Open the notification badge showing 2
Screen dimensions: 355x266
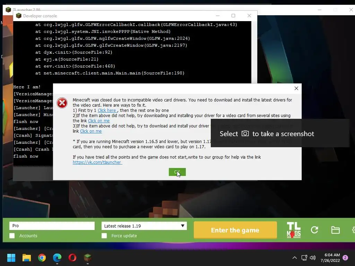345,258
